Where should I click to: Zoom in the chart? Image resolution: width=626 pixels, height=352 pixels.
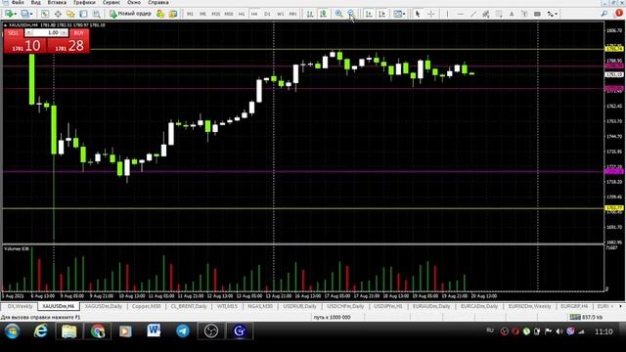tap(338, 14)
